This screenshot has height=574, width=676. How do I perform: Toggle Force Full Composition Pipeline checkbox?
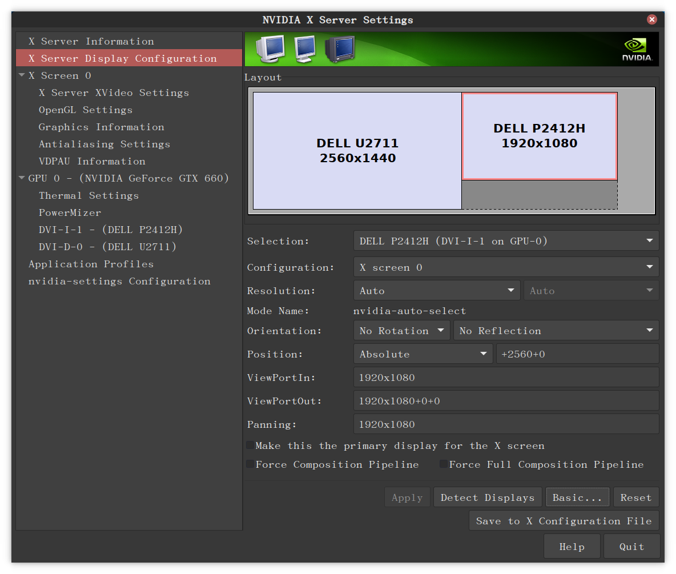coord(443,464)
